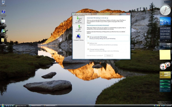
Task: Click the Windows Start orb
Action: pos(2,105)
